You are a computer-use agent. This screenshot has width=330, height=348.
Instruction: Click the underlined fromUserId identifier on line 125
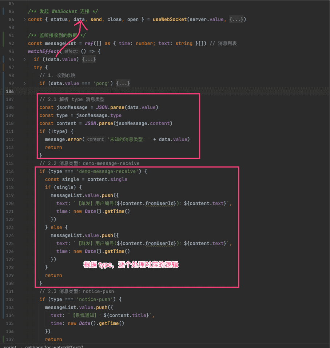coord(159,243)
